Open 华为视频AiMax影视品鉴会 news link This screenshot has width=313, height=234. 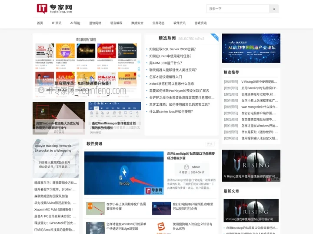(x=55, y=203)
